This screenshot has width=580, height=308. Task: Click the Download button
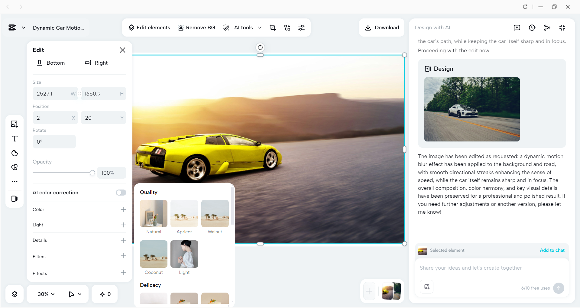[381, 28]
